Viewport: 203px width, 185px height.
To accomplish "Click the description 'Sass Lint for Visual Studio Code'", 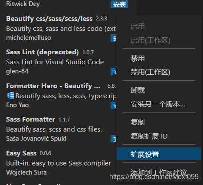I will (55, 62).
